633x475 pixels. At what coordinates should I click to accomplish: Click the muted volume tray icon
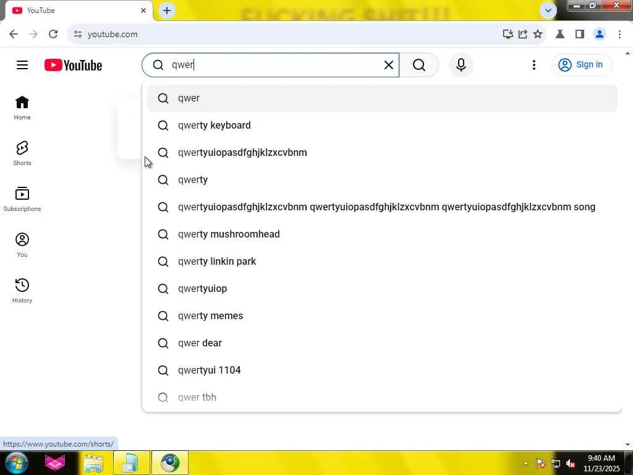[571, 464]
